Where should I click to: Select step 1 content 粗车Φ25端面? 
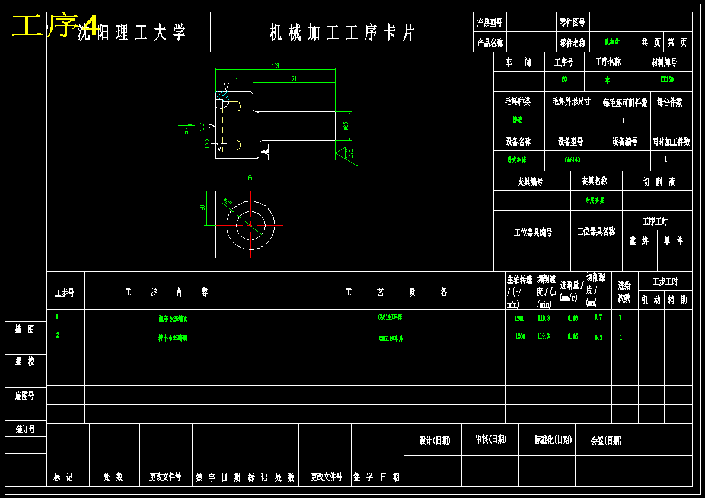point(173,319)
